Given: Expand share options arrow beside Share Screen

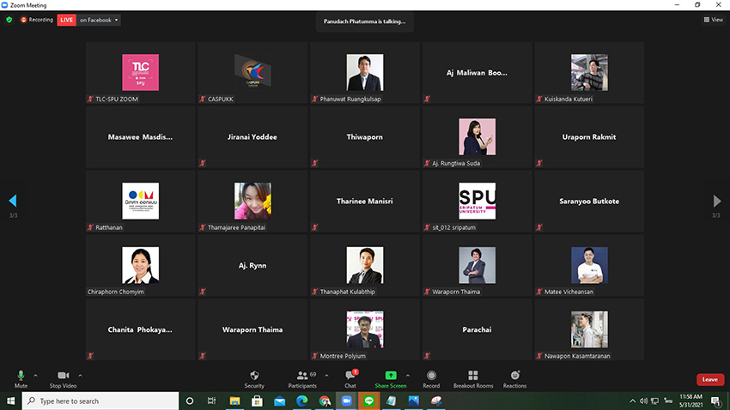Looking at the screenshot, I should click(x=408, y=376).
